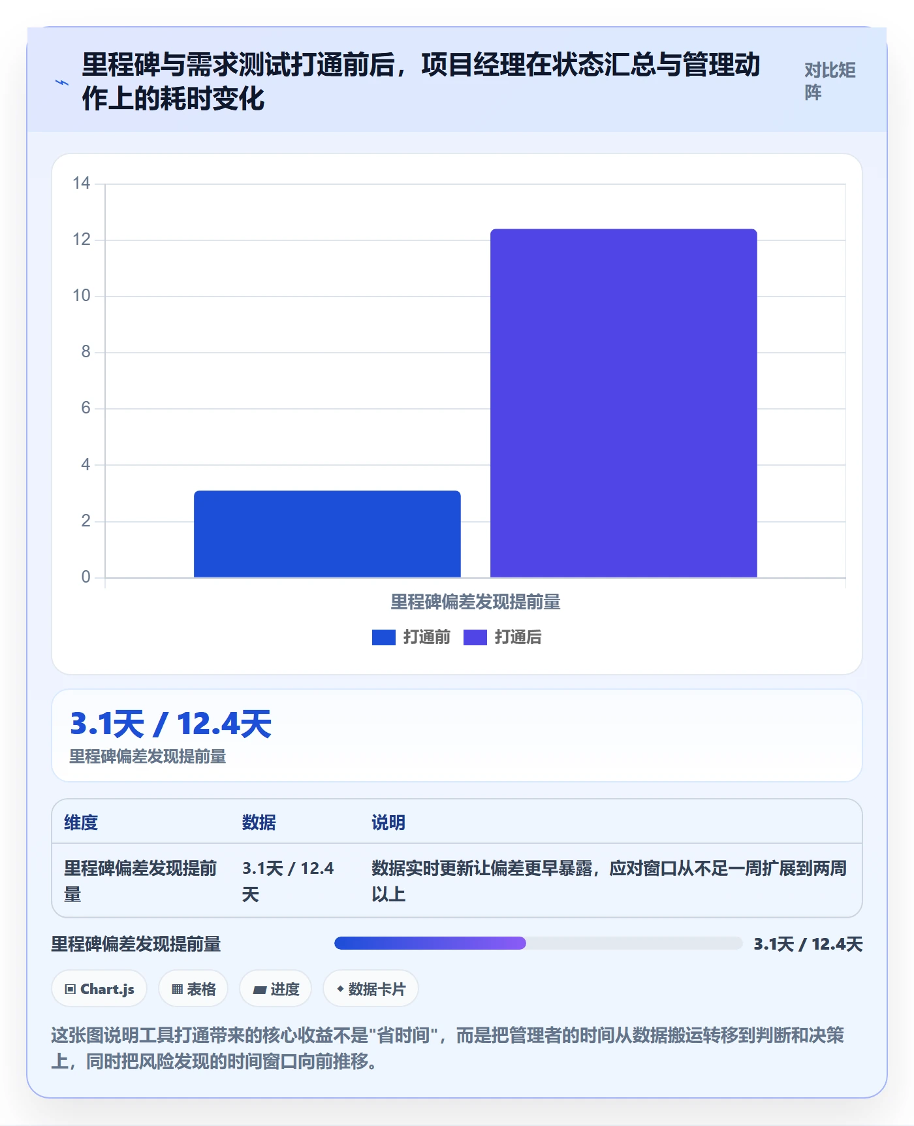
Task: Select the Chart.js tag chip
Action: [x=99, y=989]
